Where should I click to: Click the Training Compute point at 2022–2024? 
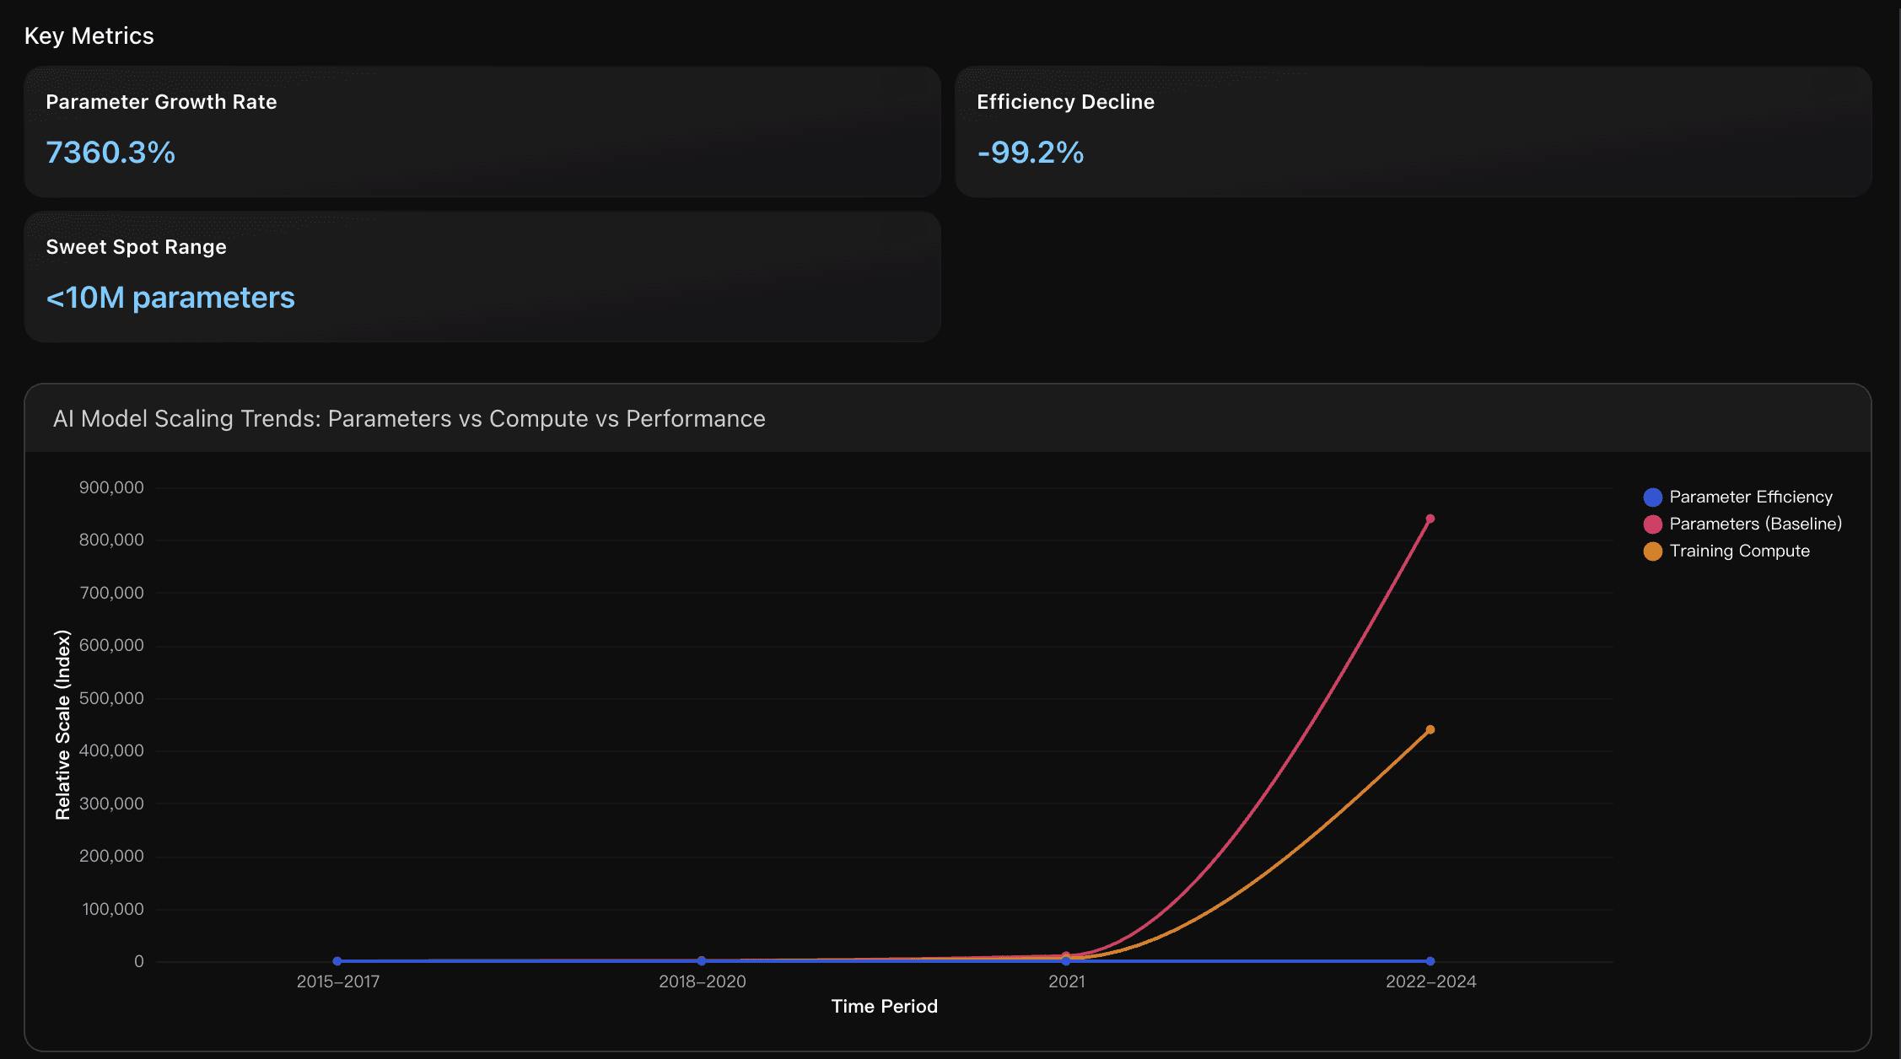[1430, 729]
